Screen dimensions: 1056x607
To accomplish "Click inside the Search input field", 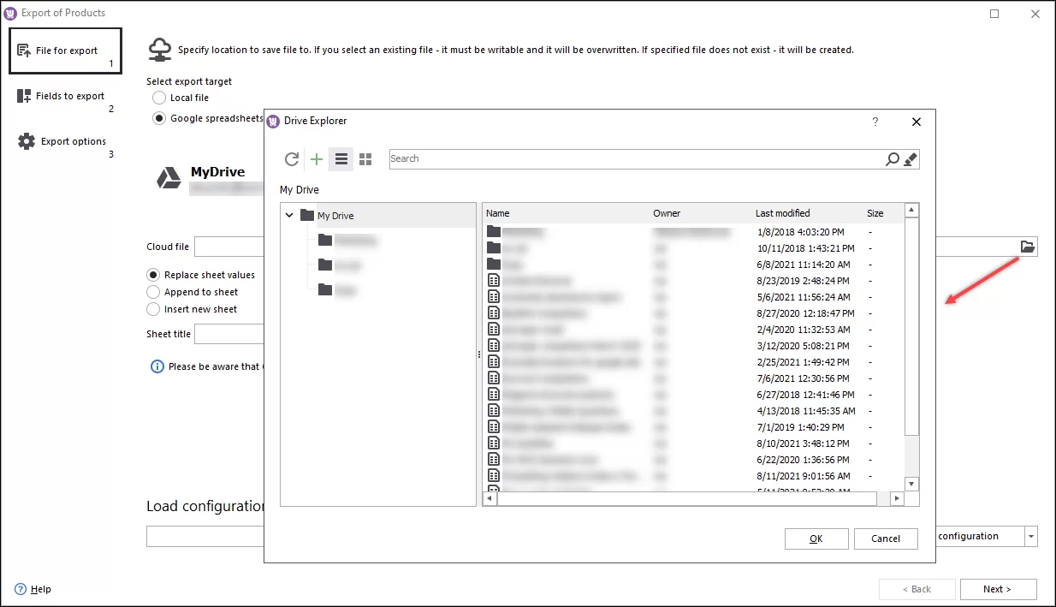I will [x=599, y=158].
